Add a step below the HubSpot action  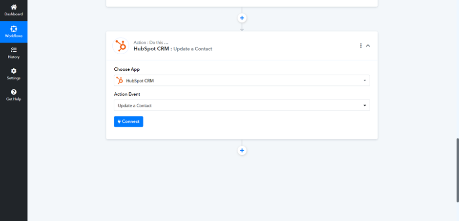(x=242, y=151)
